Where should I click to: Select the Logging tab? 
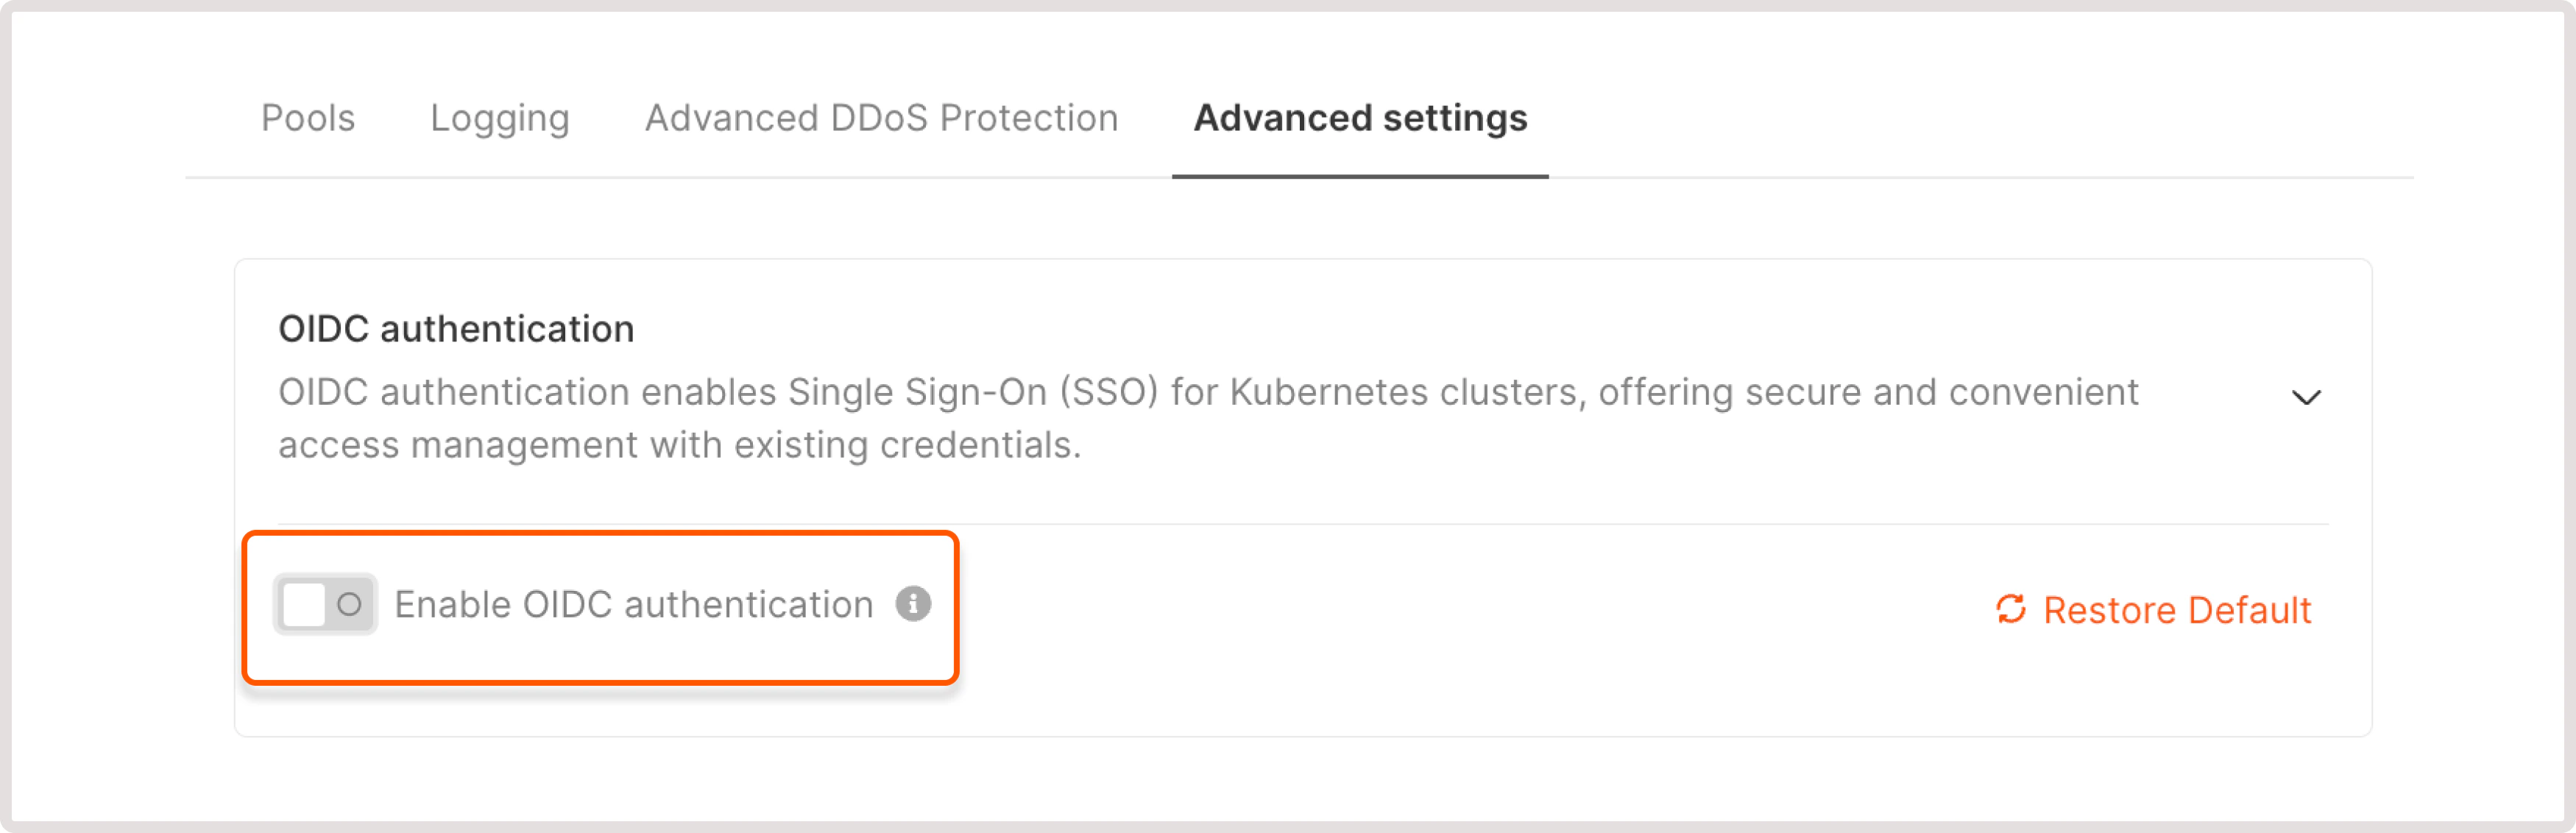tap(500, 118)
